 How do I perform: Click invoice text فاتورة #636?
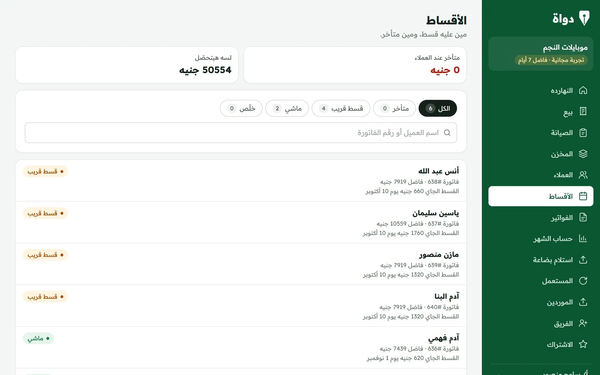click(x=443, y=348)
